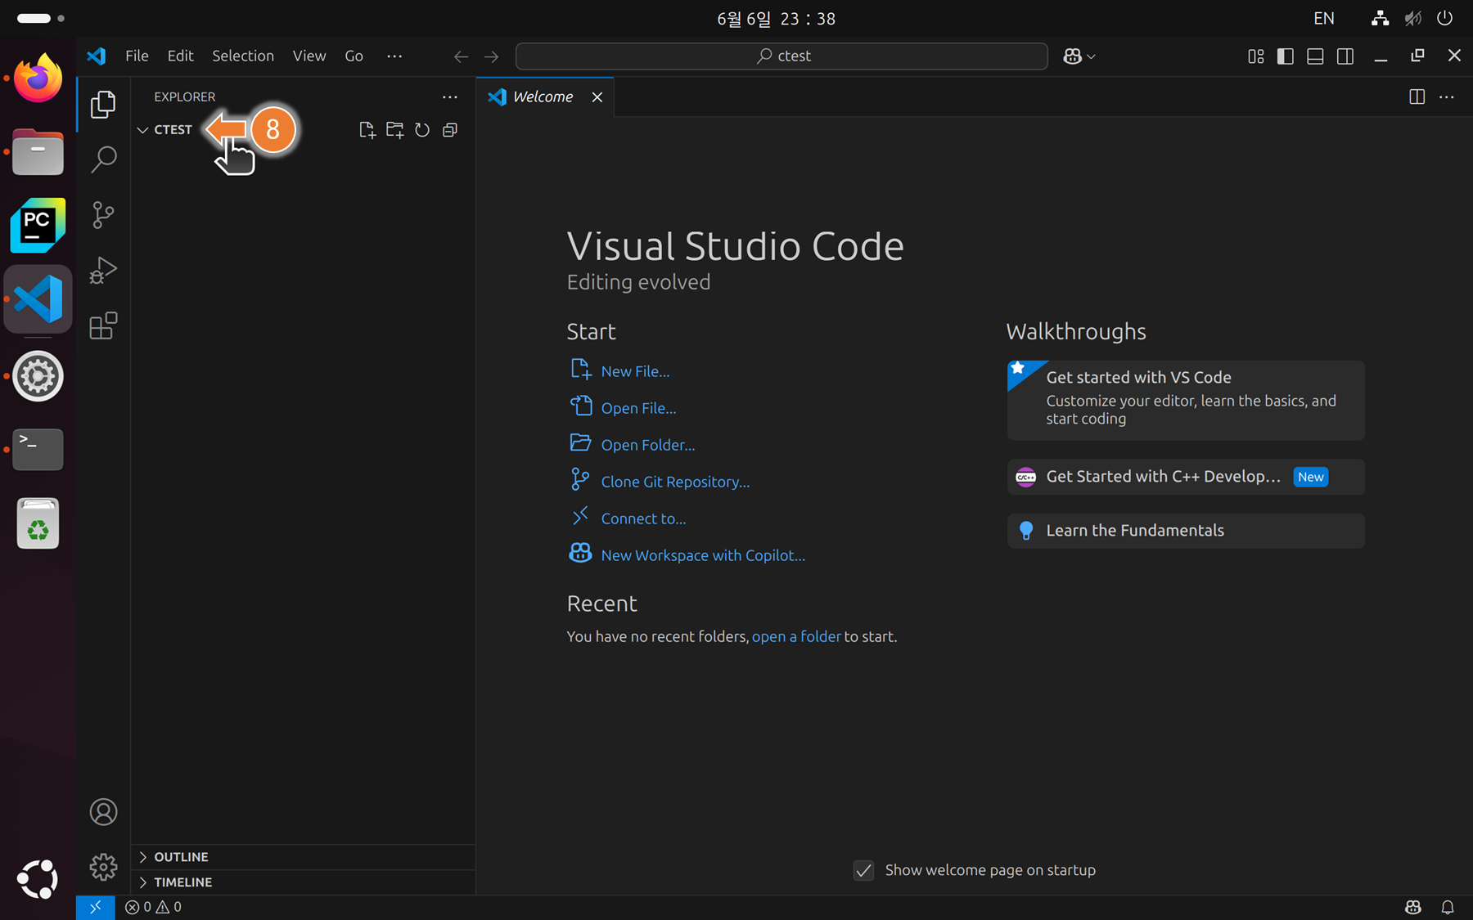Open Get Started with C++ Development walkthrough
Viewport: 1473px width, 920px height.
click(1186, 477)
